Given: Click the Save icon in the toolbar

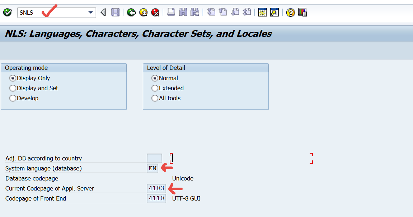Looking at the screenshot, I should coord(115,12).
